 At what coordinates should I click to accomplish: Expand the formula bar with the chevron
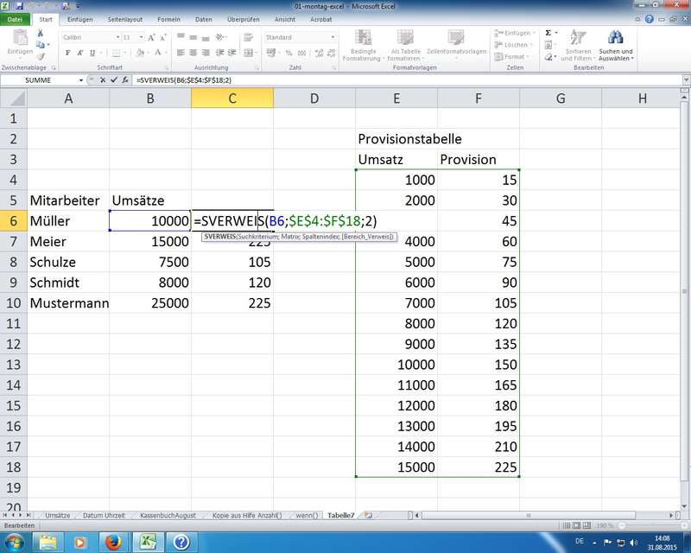click(683, 79)
